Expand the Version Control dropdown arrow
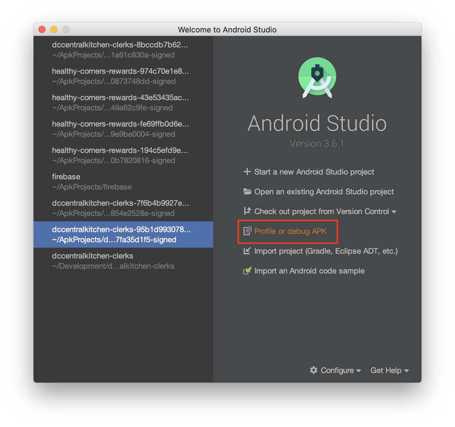Viewport: 455px width, 427px height. 394,212
